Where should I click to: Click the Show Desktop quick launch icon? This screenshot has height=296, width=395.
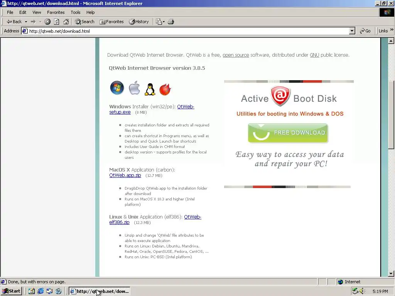(x=32, y=291)
